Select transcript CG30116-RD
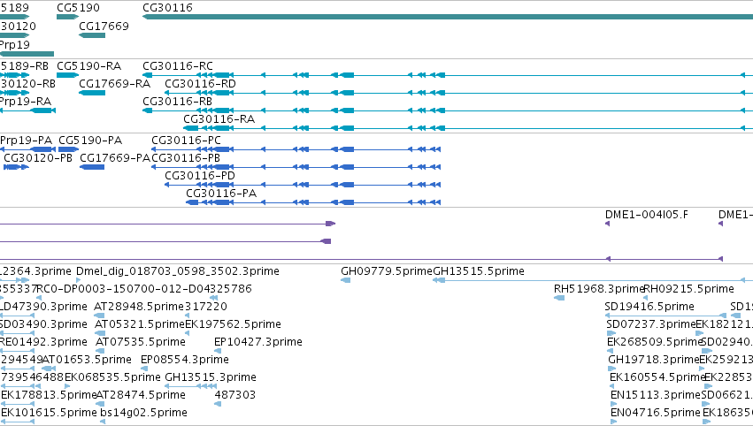Screen dimensions: 753x426 458,93
